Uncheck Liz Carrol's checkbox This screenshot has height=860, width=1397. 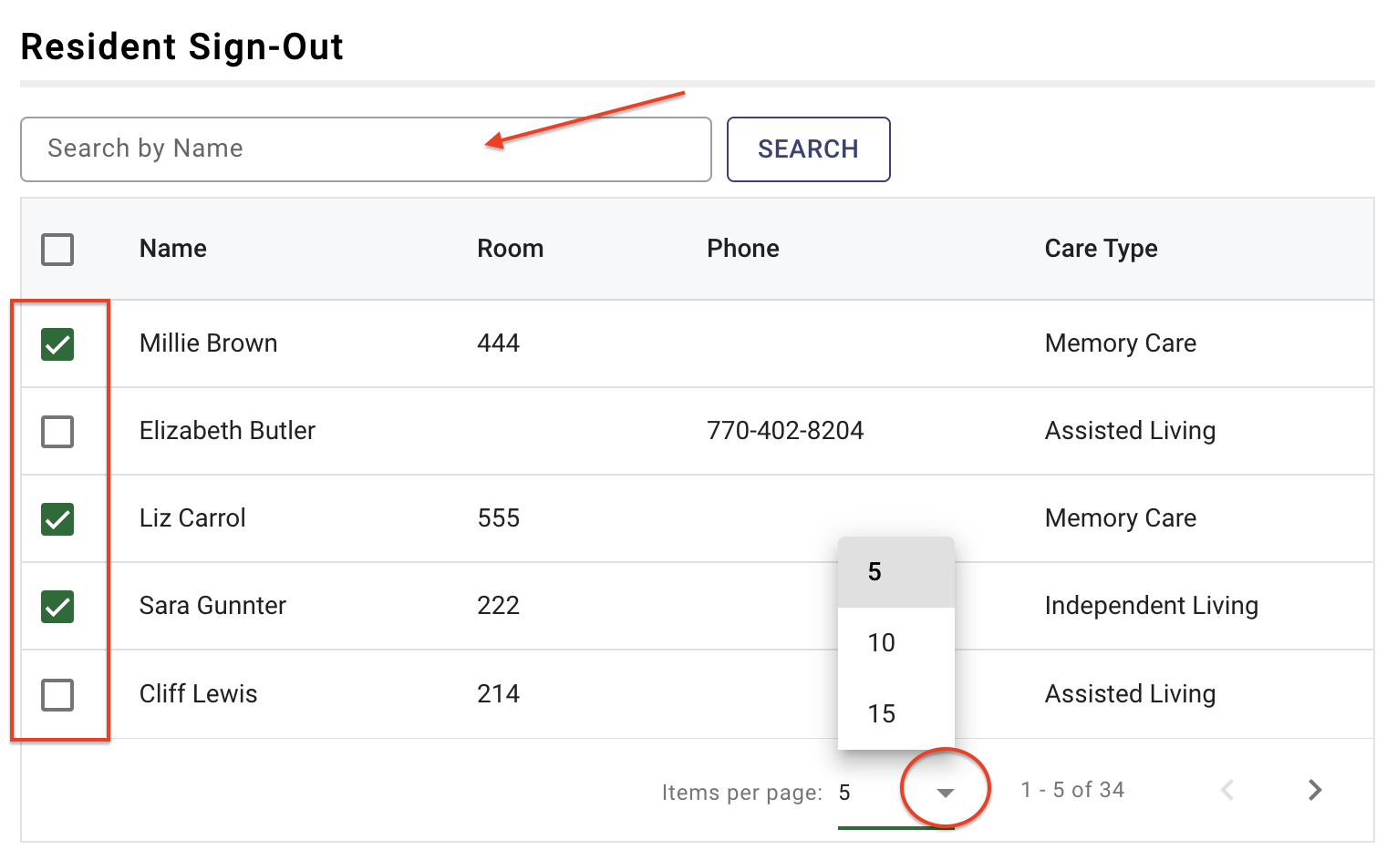pos(57,519)
